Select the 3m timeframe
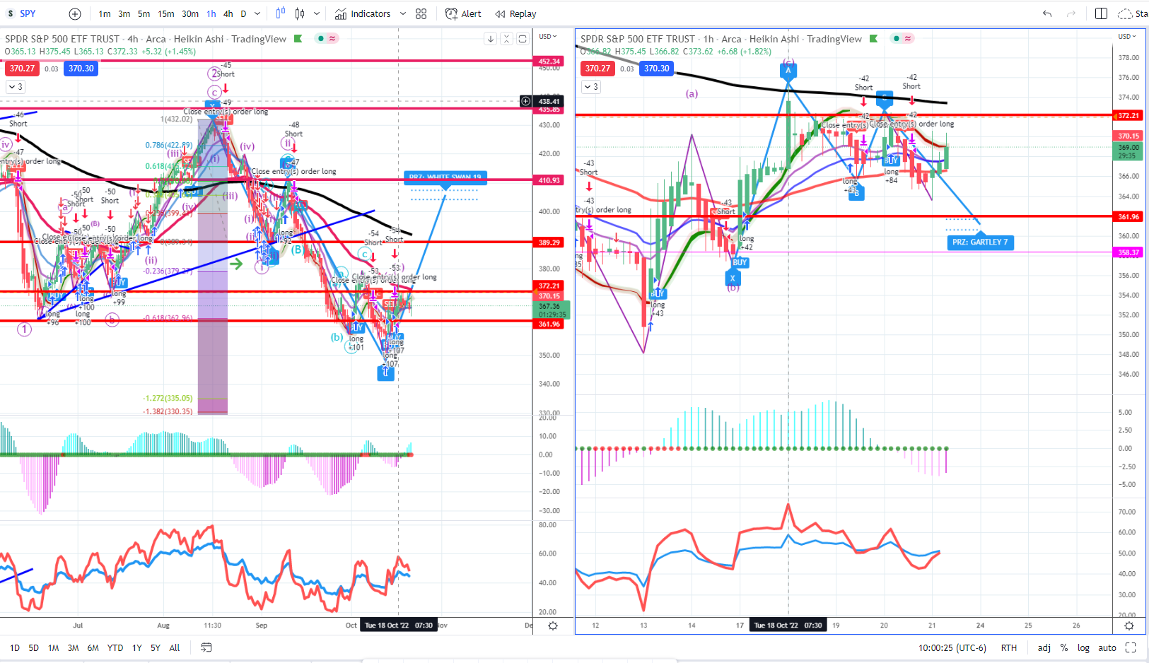 [x=124, y=13]
